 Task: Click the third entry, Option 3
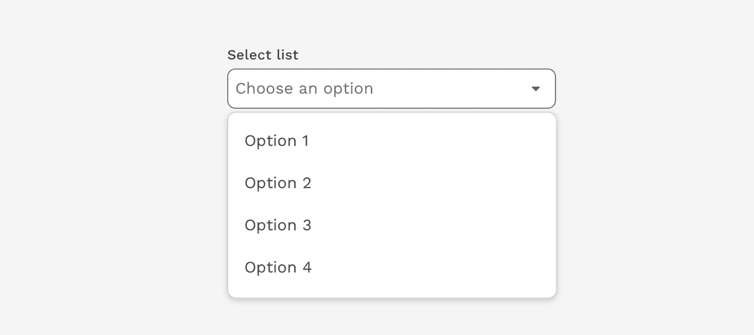[x=278, y=225]
